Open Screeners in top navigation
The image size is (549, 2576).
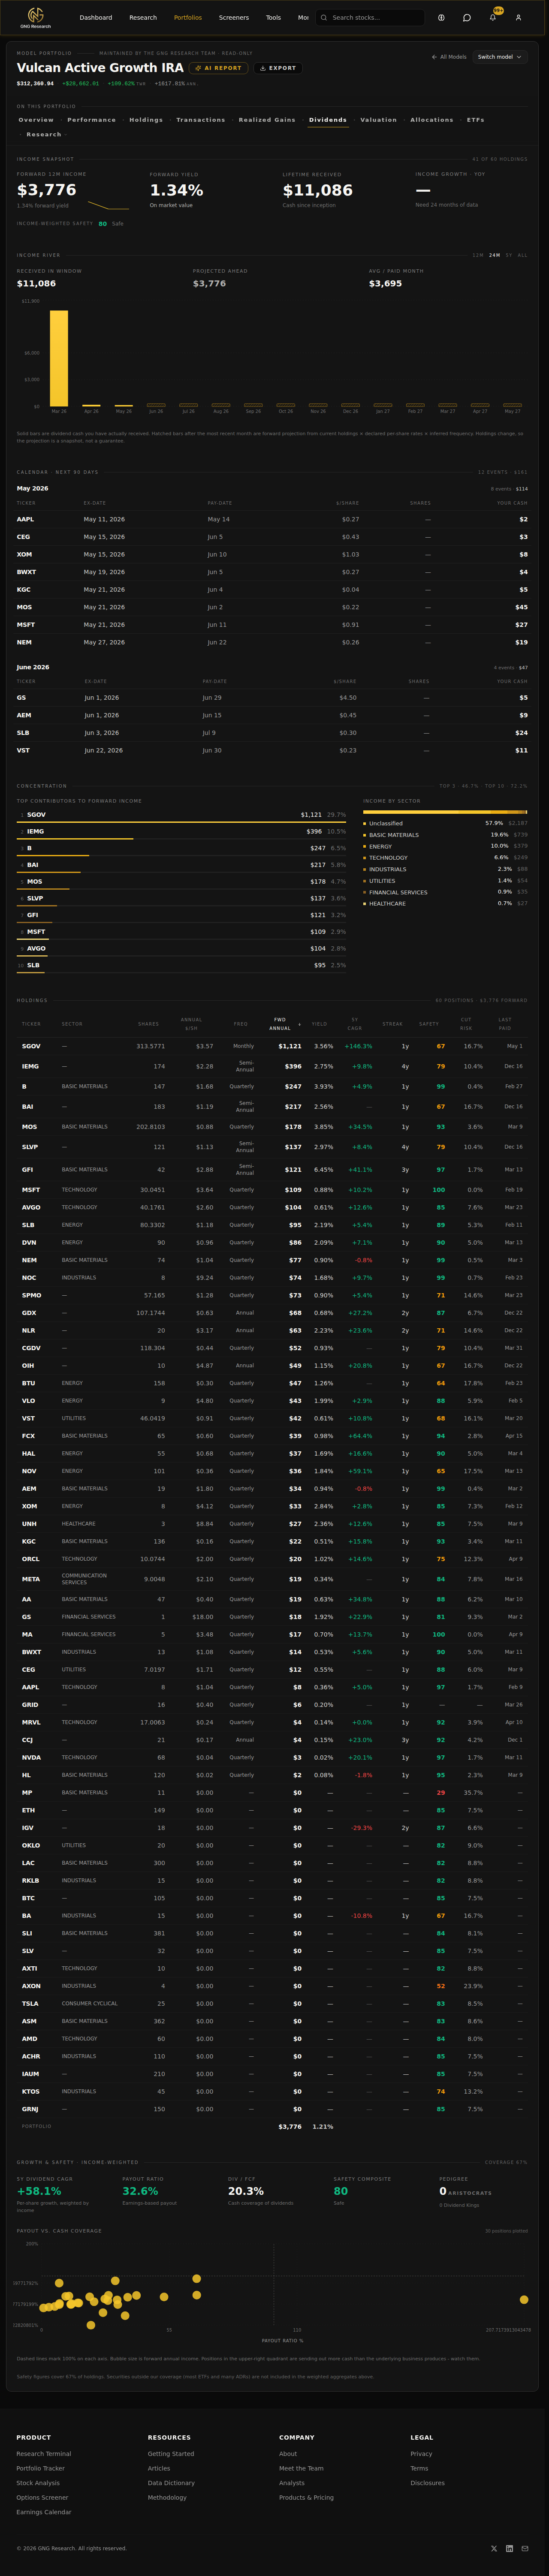pyautogui.click(x=234, y=17)
